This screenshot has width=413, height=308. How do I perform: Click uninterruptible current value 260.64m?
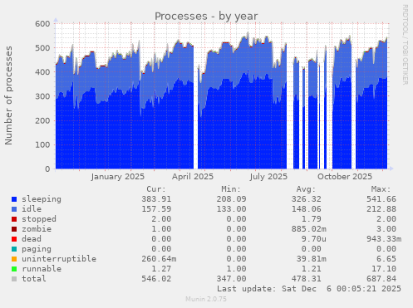(x=159, y=259)
